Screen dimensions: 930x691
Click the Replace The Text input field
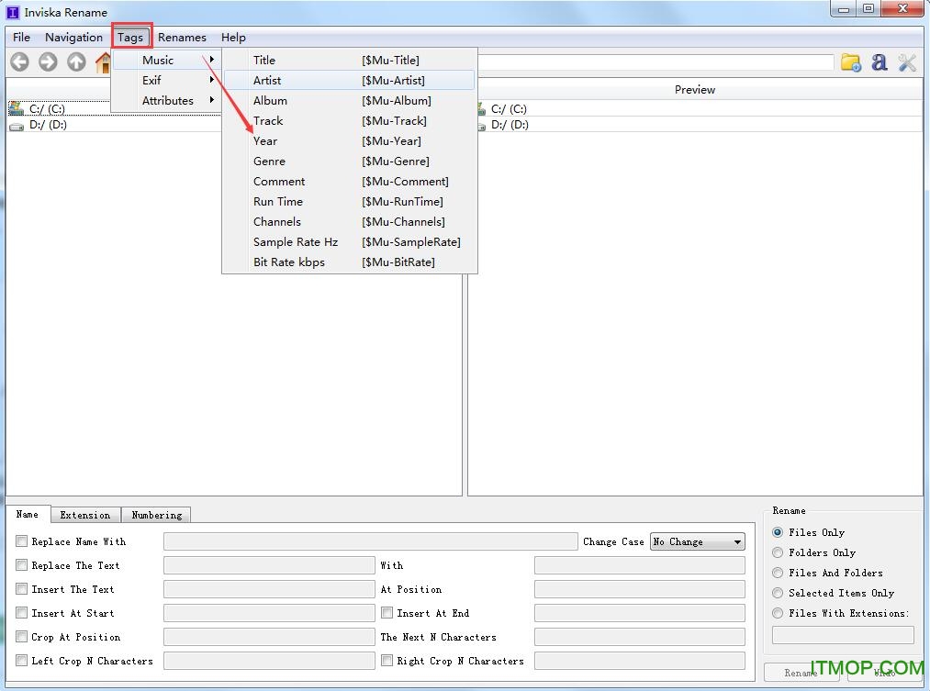[269, 565]
